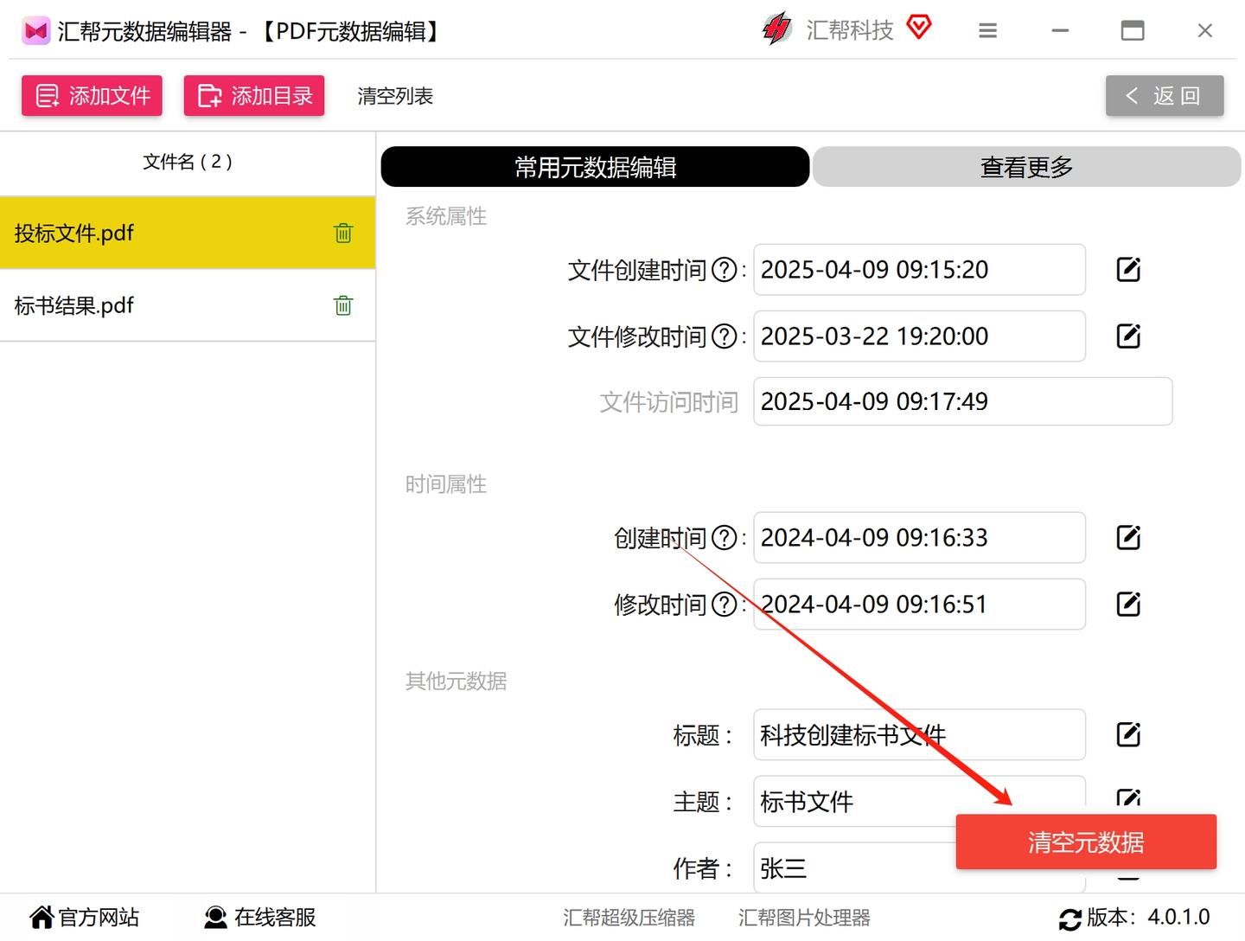Click edit icon beside 文件修改时间 field
1245x941 pixels.
[1128, 336]
